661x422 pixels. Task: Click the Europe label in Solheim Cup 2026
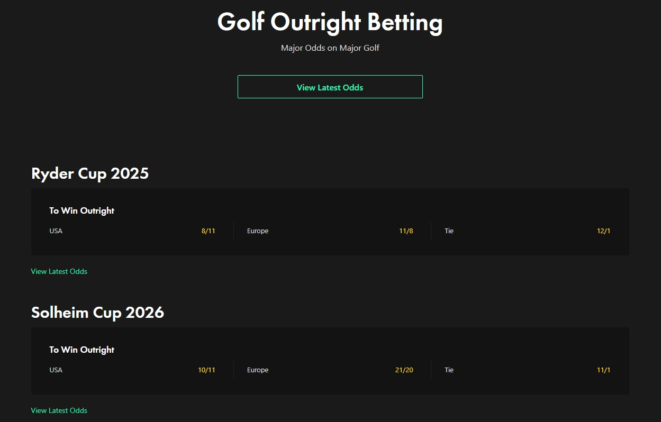[258, 370]
